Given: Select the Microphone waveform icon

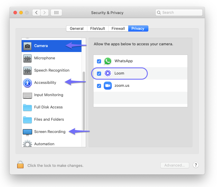Looking at the screenshot, I should [27, 58].
